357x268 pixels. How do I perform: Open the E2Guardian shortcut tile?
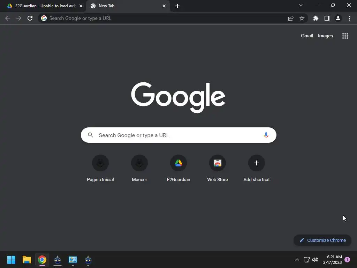[178, 168]
